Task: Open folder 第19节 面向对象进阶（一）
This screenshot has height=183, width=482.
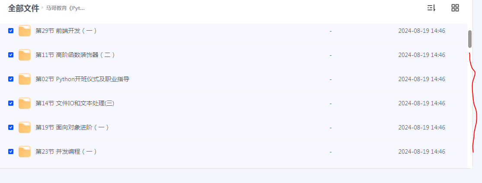Action: 72,127
